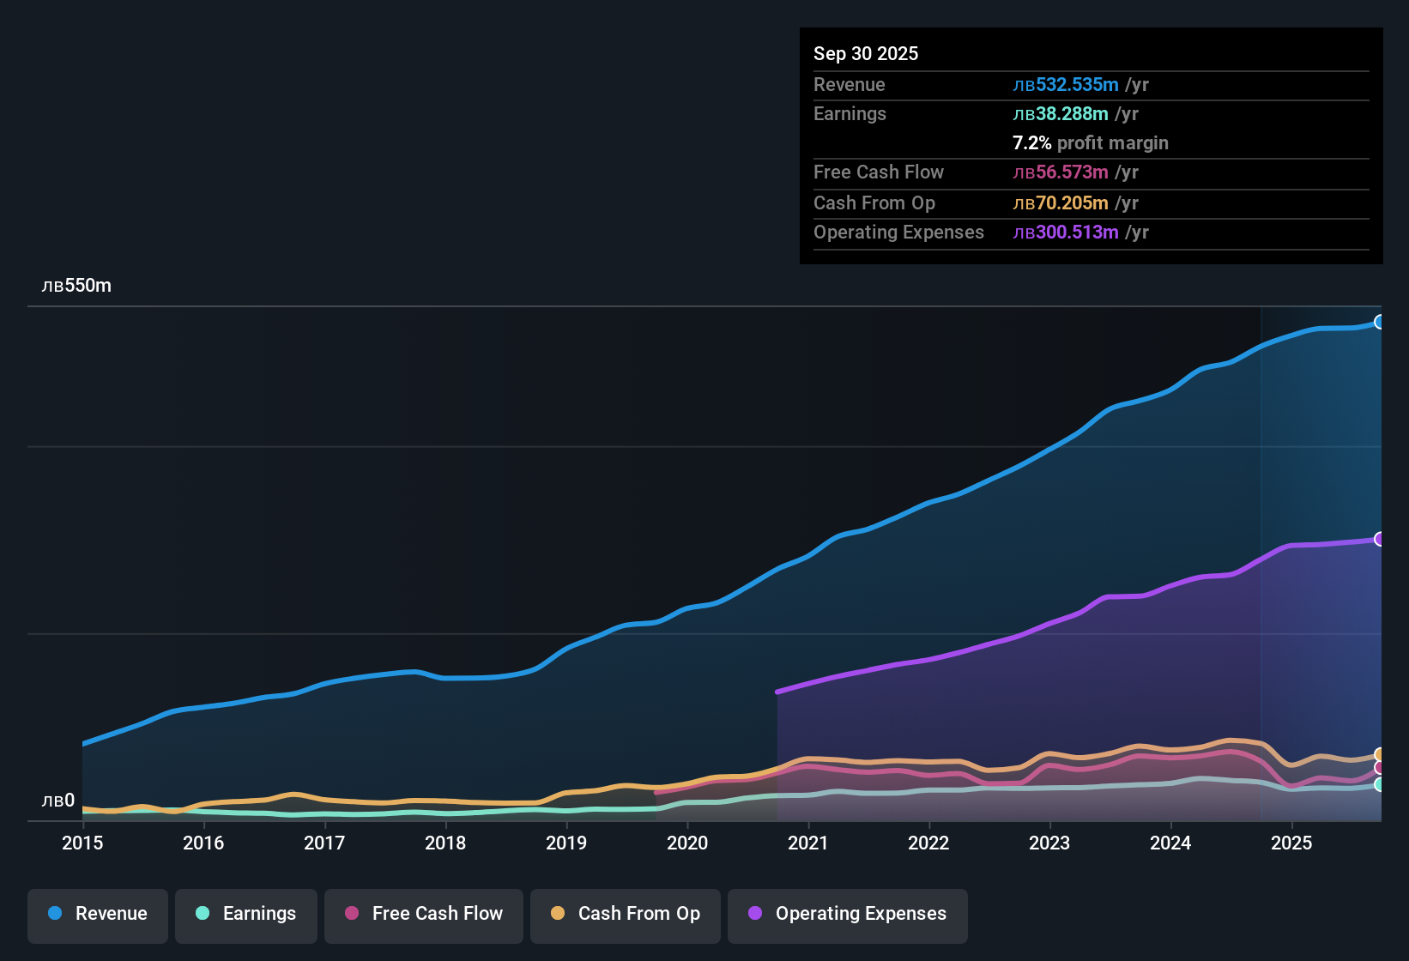
Task: Click the purple Operating Expenses legend dot
Action: (753, 914)
